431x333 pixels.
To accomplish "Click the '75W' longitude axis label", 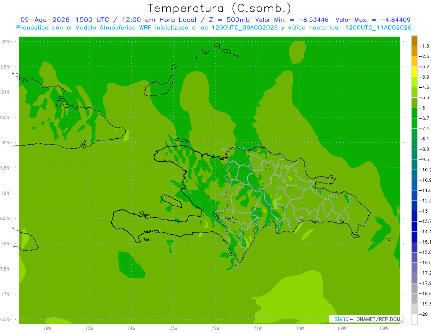I will tap(89, 328).
